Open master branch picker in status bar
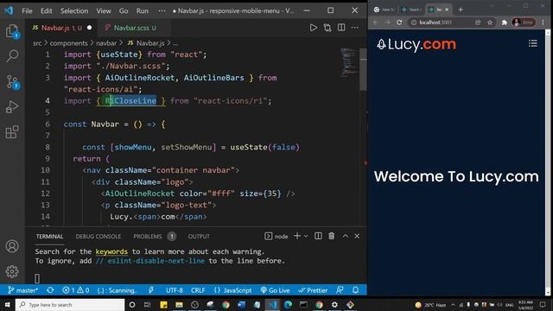This screenshot has height=311, width=553. pos(23,290)
